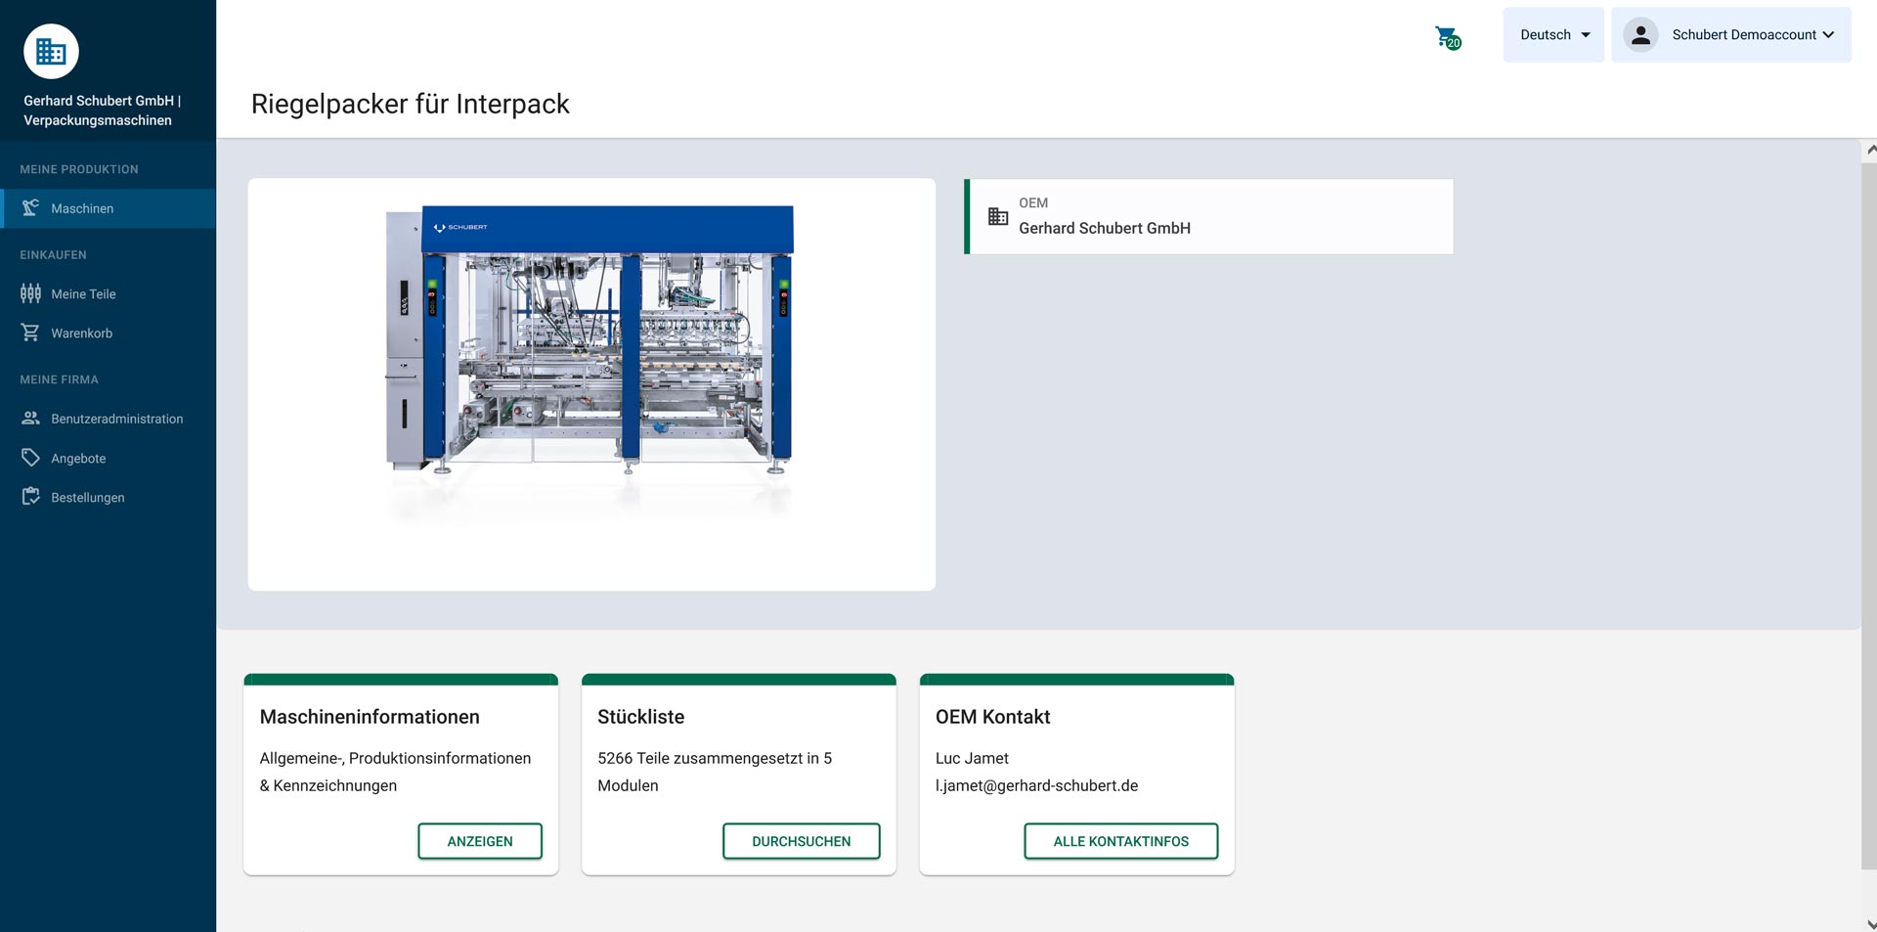Open the Deutsch language dropdown
The width and height of the screenshot is (1877, 932).
tap(1552, 34)
